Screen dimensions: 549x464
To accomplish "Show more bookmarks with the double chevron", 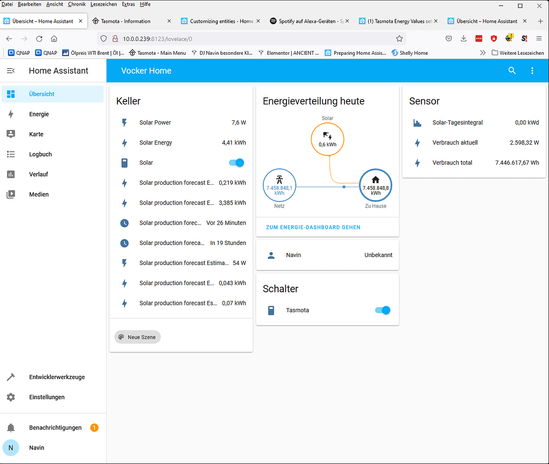I will point(483,53).
